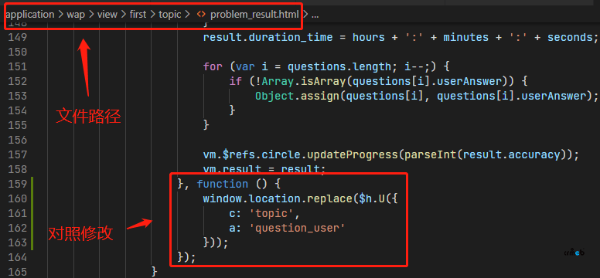Open 'application' breadcrumb segment
Screen dimensions: 600x278
[30, 15]
